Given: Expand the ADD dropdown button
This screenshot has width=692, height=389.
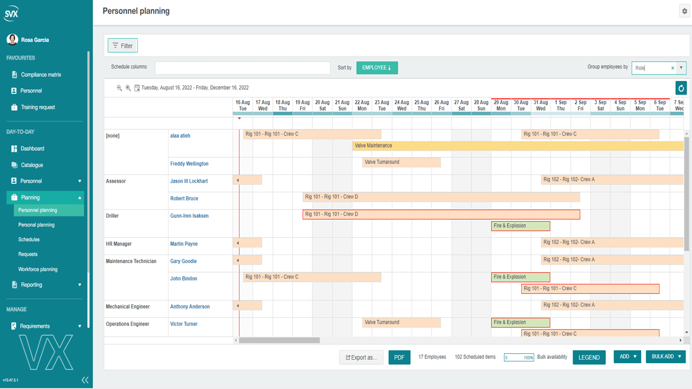Looking at the screenshot, I should point(627,357).
